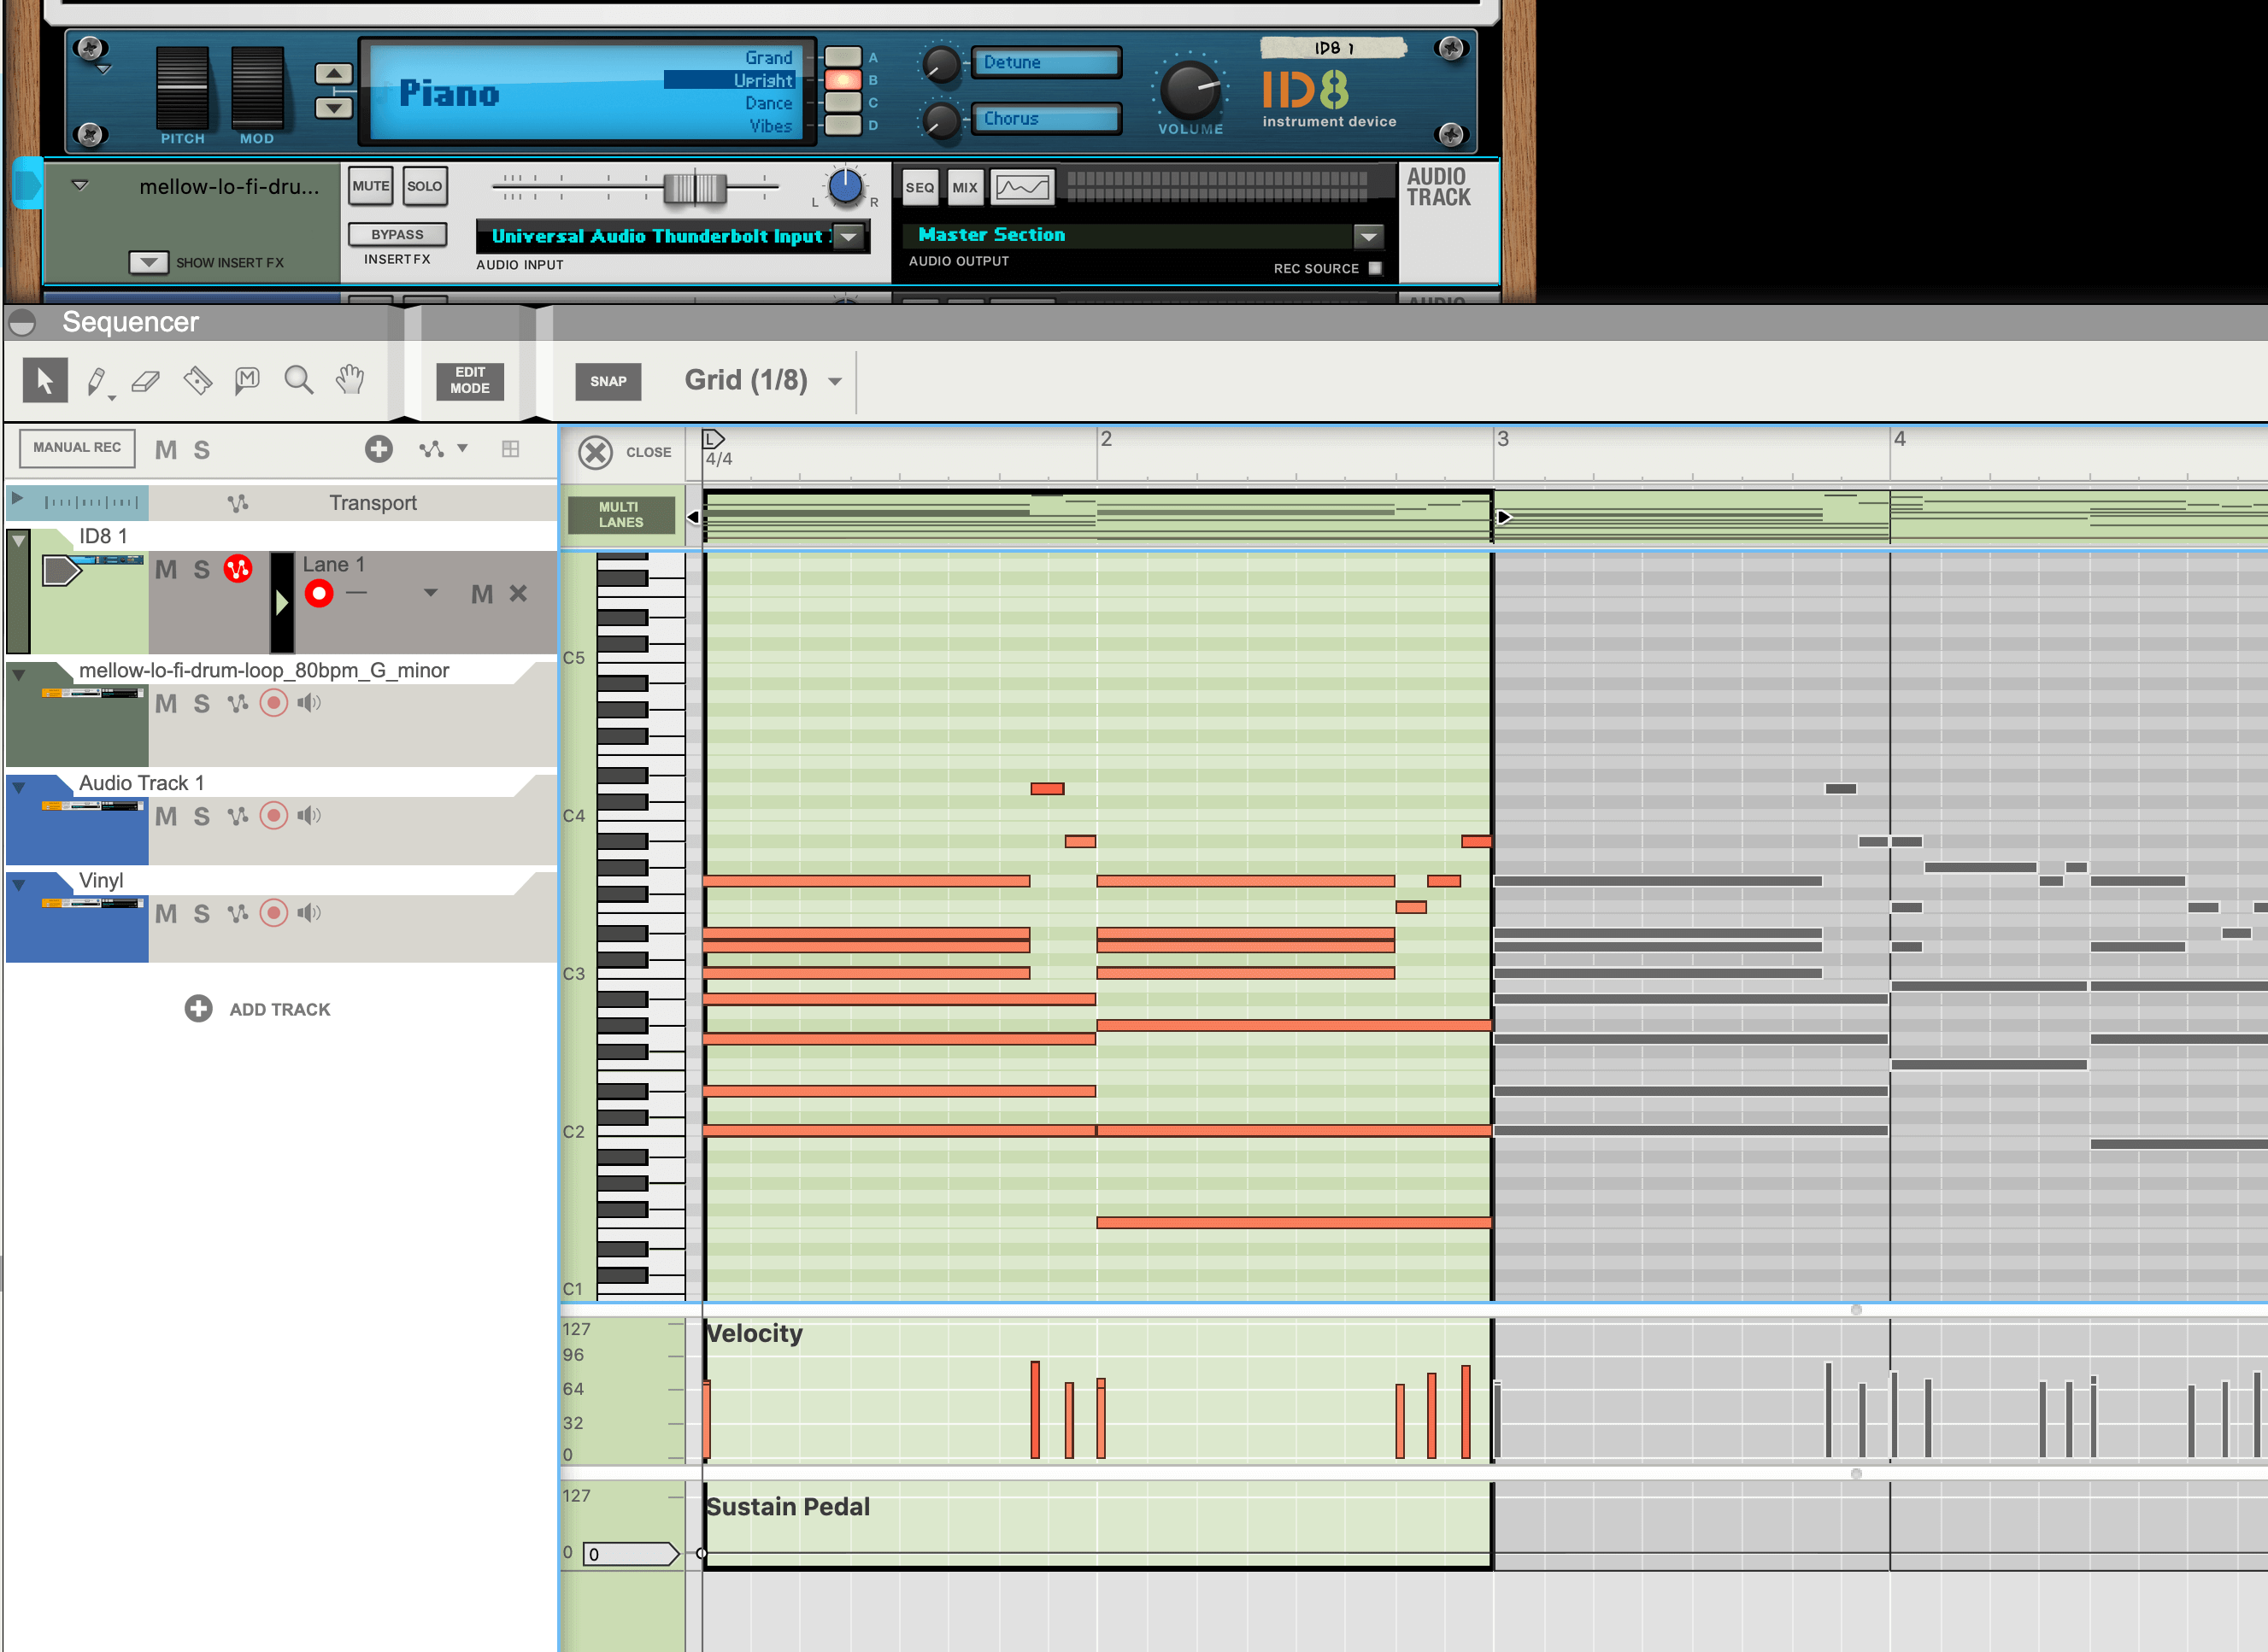This screenshot has height=1652, width=2268.
Task: Select the Mute tool
Action: (x=247, y=381)
